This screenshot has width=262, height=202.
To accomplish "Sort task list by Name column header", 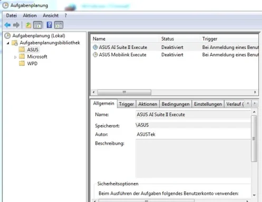I will (125, 39).
